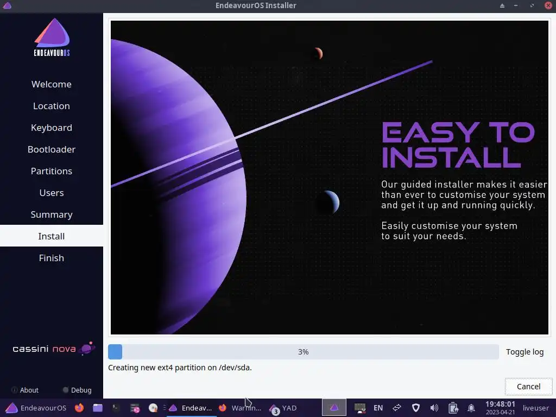Select the Users step in the sidebar
The image size is (556, 417).
(x=52, y=193)
